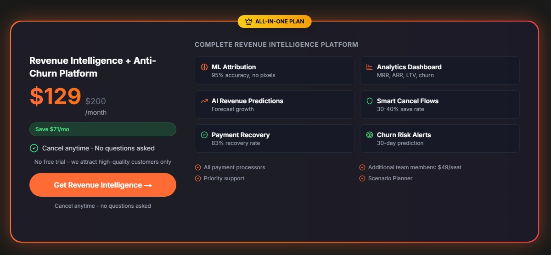The image size is (551, 255).
Task: Click the checkmark beside Scenario Planner
Action: [x=362, y=178]
